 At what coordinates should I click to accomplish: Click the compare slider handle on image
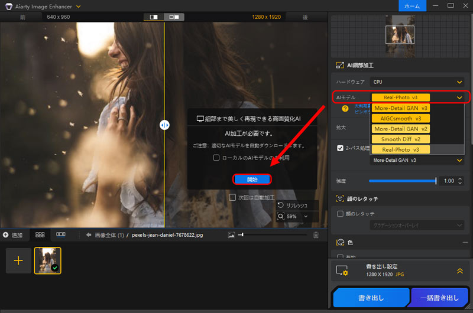164,125
